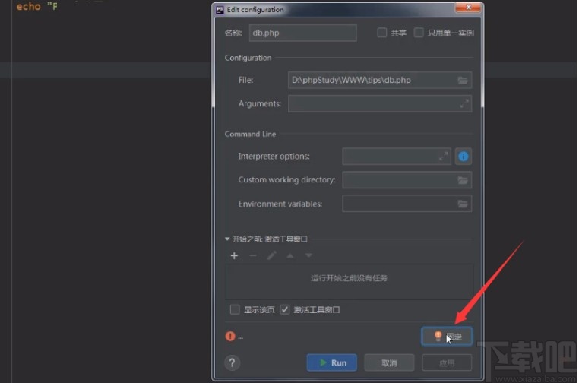Screen dimensions: 579x383
Task: Click the Custom working directory input field
Action: (x=407, y=180)
